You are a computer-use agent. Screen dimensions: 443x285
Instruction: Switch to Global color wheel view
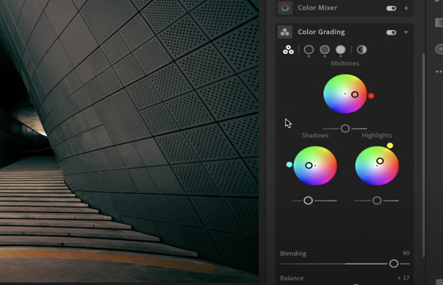[362, 50]
